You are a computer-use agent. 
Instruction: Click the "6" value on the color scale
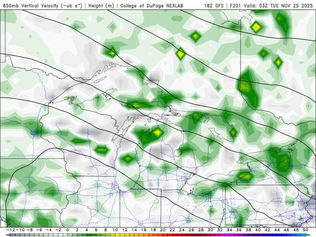(96, 230)
